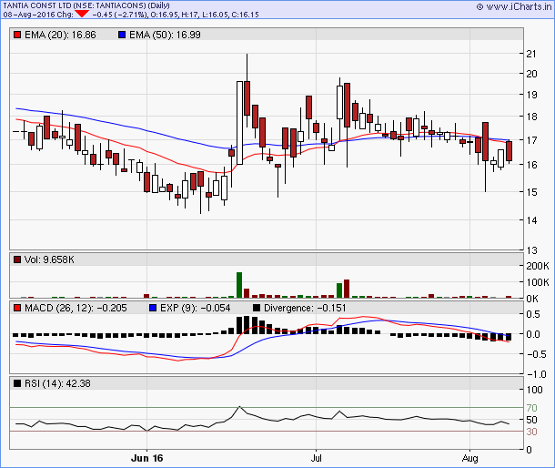Click the tallest green volume bar in late June
The width and height of the screenshot is (555, 468).
pos(239,285)
